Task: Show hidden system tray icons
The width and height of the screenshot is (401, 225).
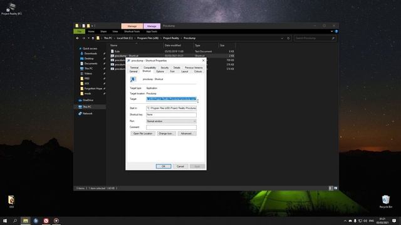Action: [x=345, y=221]
